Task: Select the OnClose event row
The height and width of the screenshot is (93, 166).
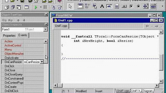Action: [23, 70]
